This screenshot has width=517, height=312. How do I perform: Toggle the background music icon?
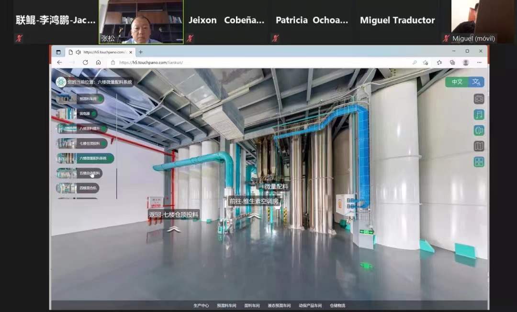[x=479, y=115]
